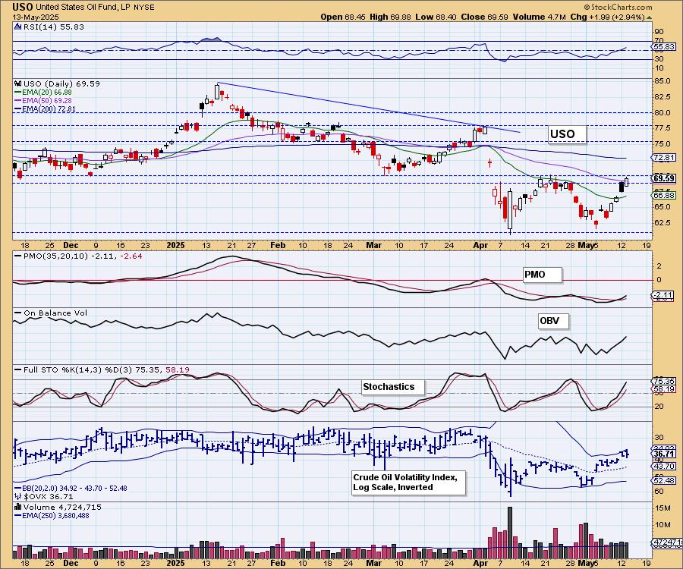
Task: Click the 15M volume axis label
Action: point(662,508)
